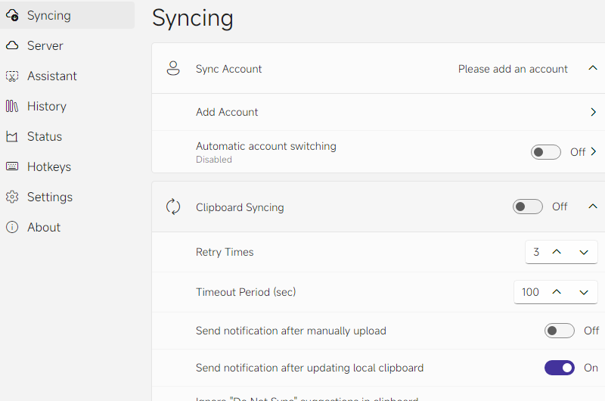Click the Assistant scissors icon
The height and width of the screenshot is (401, 605).
click(12, 76)
